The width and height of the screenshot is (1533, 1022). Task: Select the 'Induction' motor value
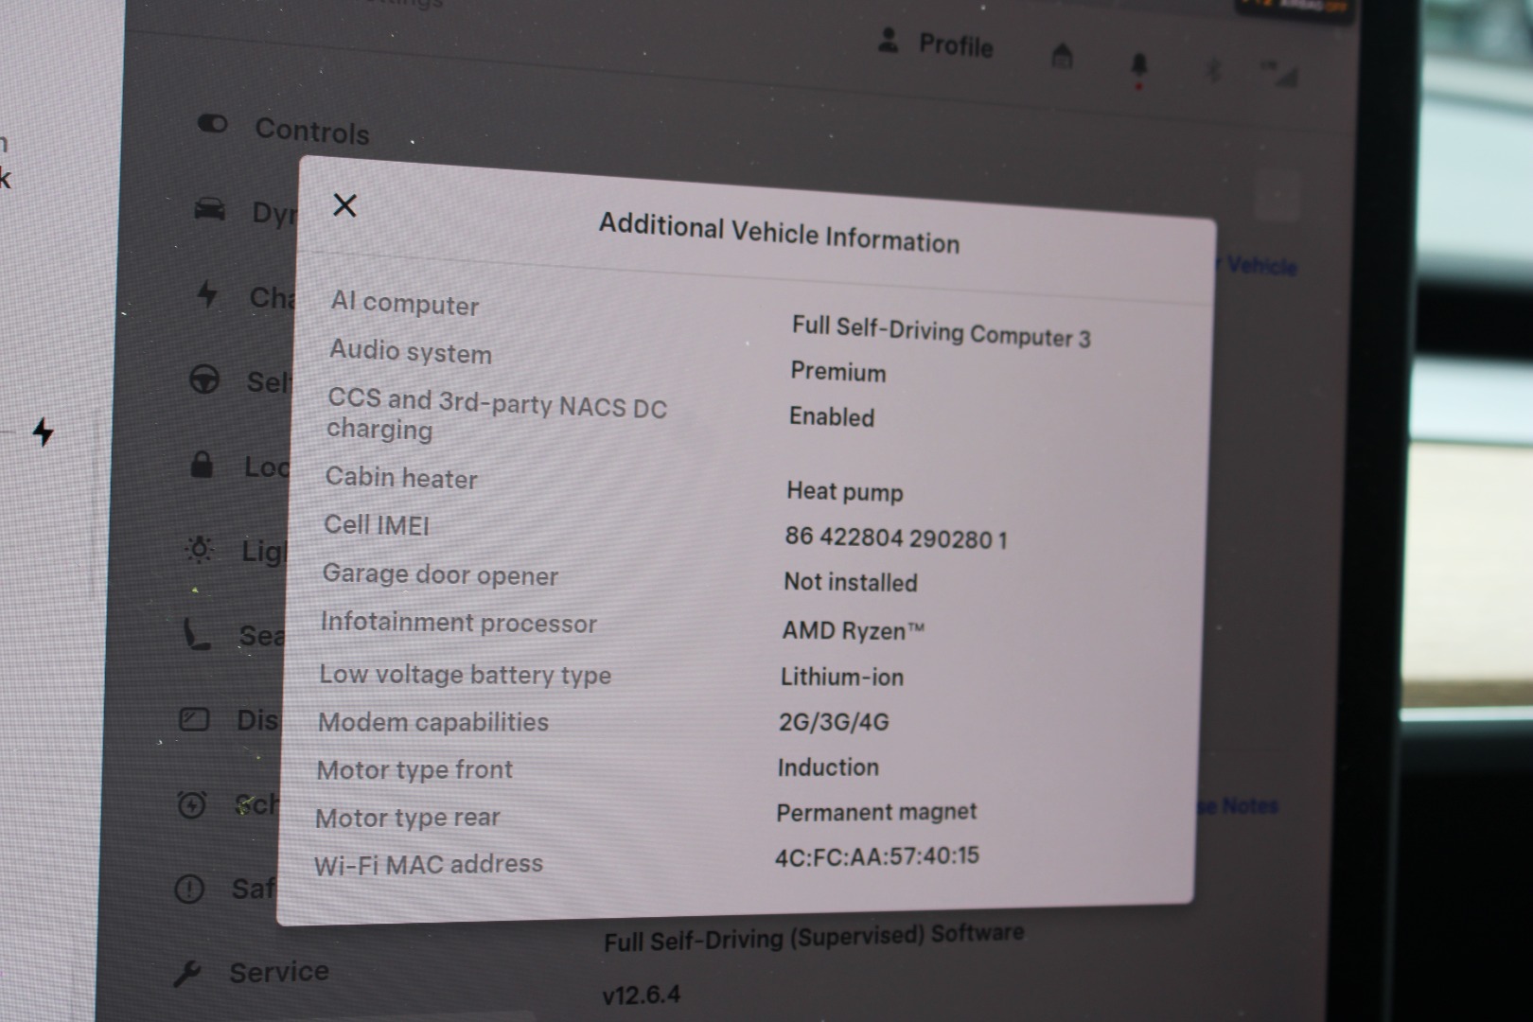point(828,767)
